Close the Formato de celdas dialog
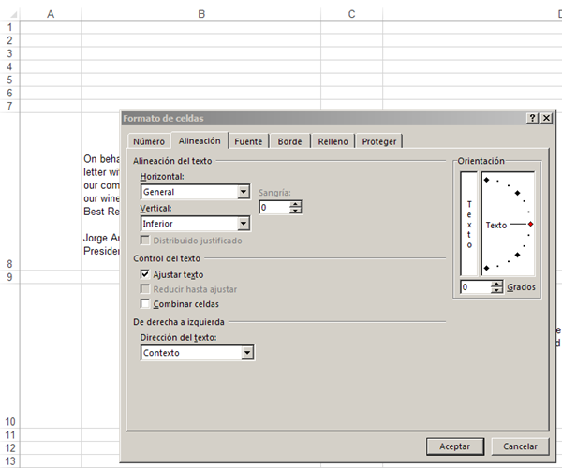The image size is (562, 468). click(545, 119)
